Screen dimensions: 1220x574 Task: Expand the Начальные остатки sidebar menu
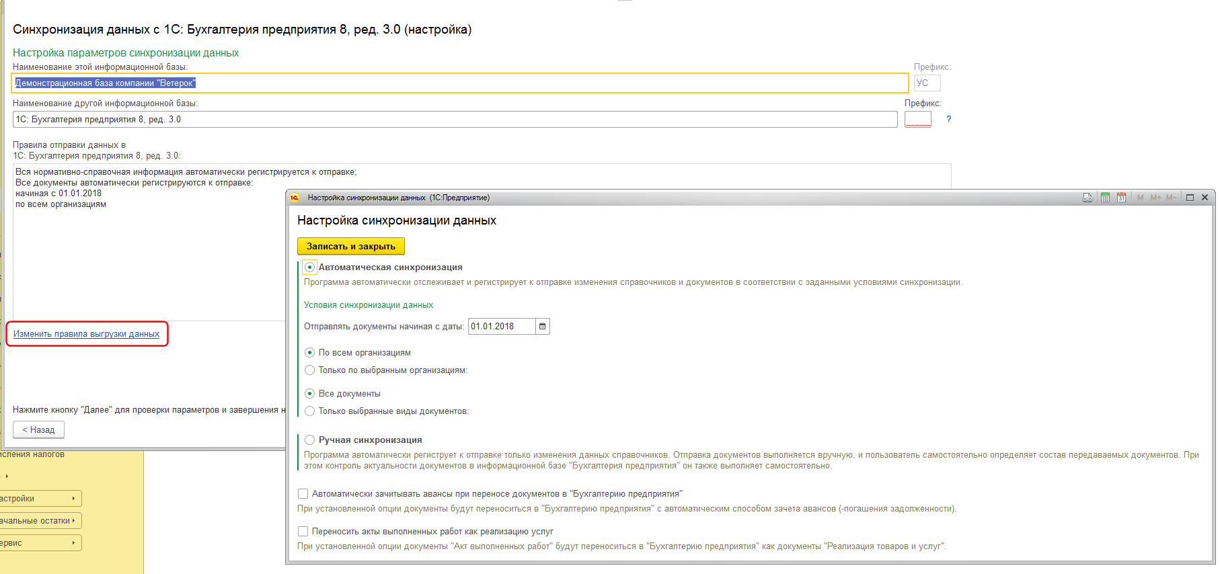(41, 521)
